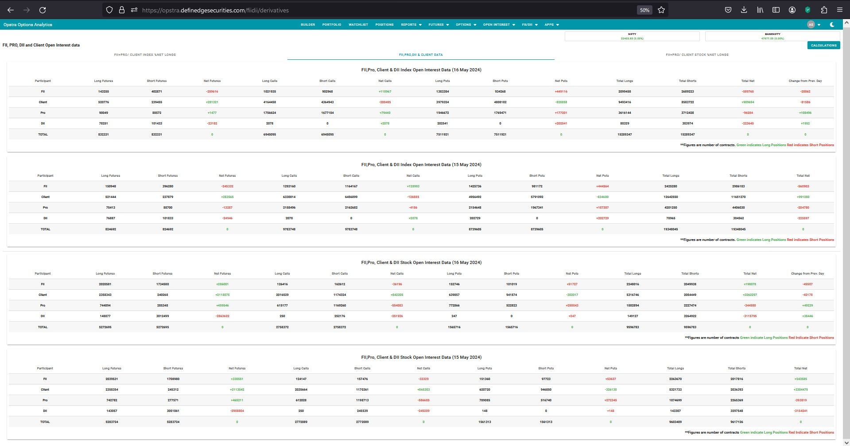Click the Downloads icon in the browser toolbar
This screenshot has height=446, width=850.
(x=744, y=9)
